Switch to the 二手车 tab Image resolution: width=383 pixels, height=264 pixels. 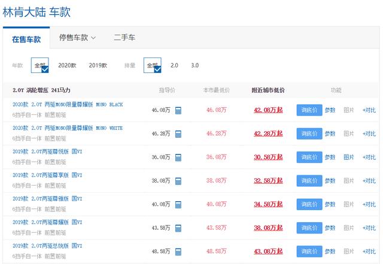click(x=124, y=37)
